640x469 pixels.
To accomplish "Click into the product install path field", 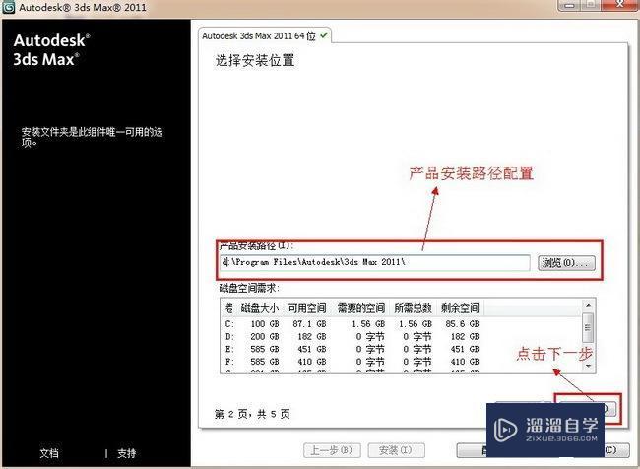I will pos(375,262).
